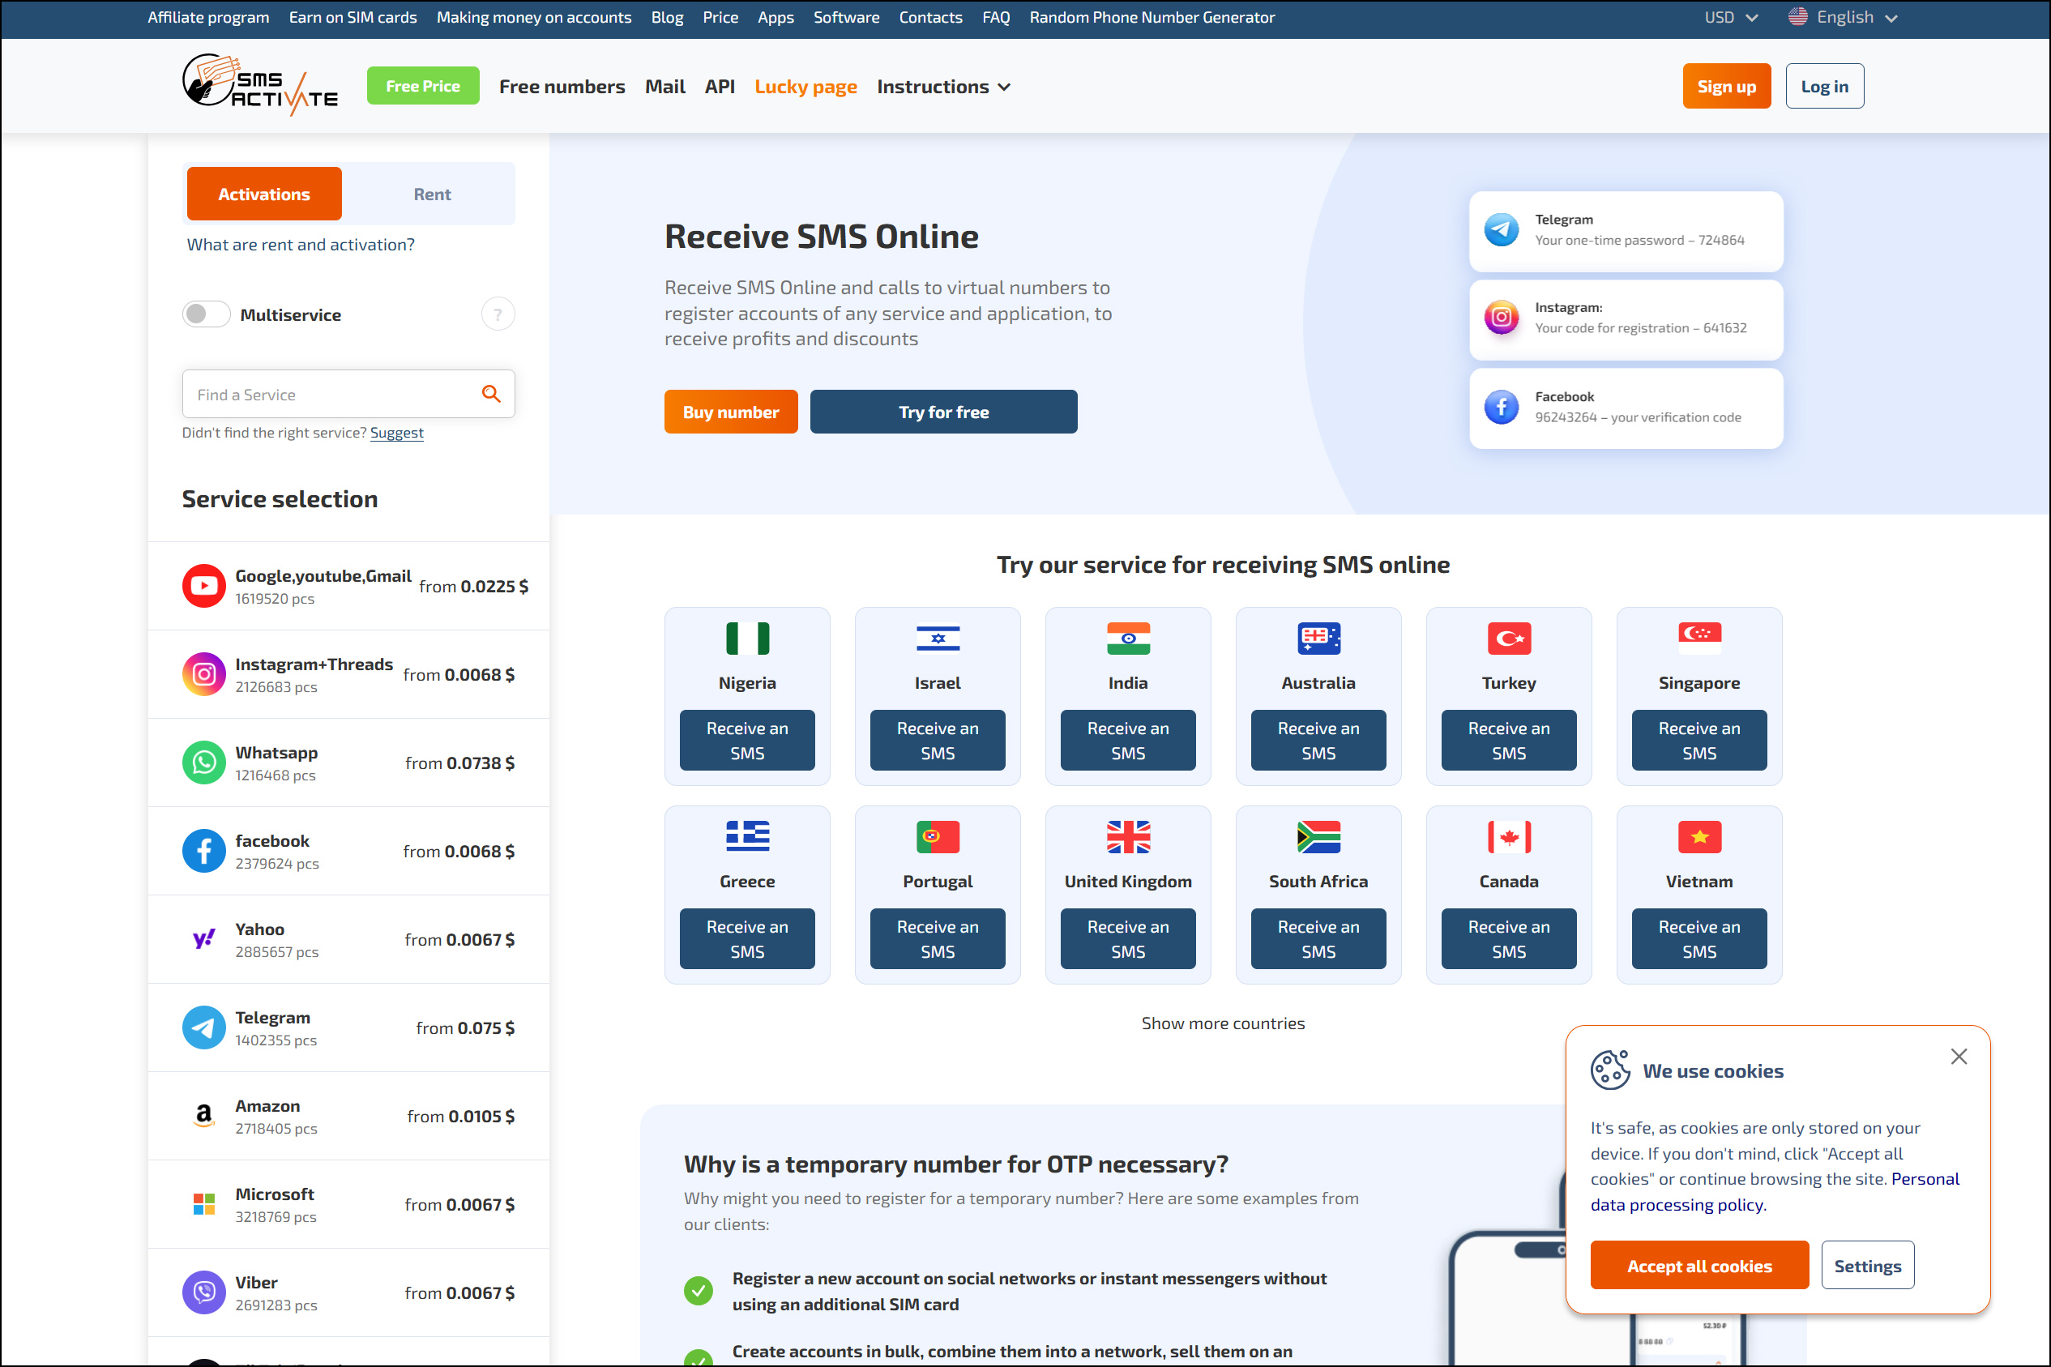The width and height of the screenshot is (2051, 1367).
Task: Click the Show more countries link
Action: pos(1223,1023)
